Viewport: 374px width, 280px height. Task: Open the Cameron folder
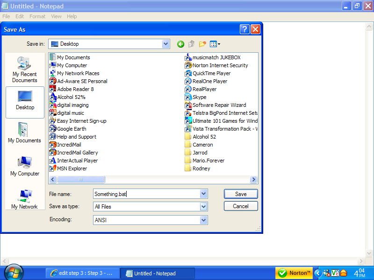pyautogui.click(x=199, y=145)
